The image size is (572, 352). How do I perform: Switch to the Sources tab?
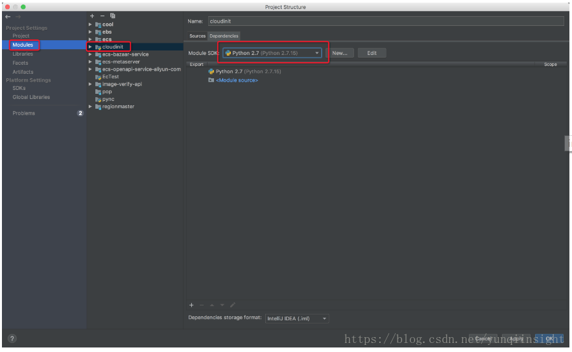tap(197, 36)
